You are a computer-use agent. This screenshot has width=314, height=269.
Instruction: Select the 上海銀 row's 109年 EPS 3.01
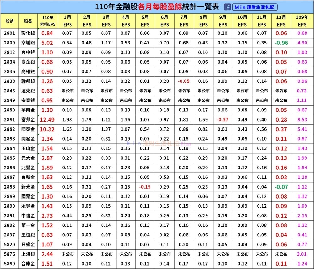click(302, 254)
